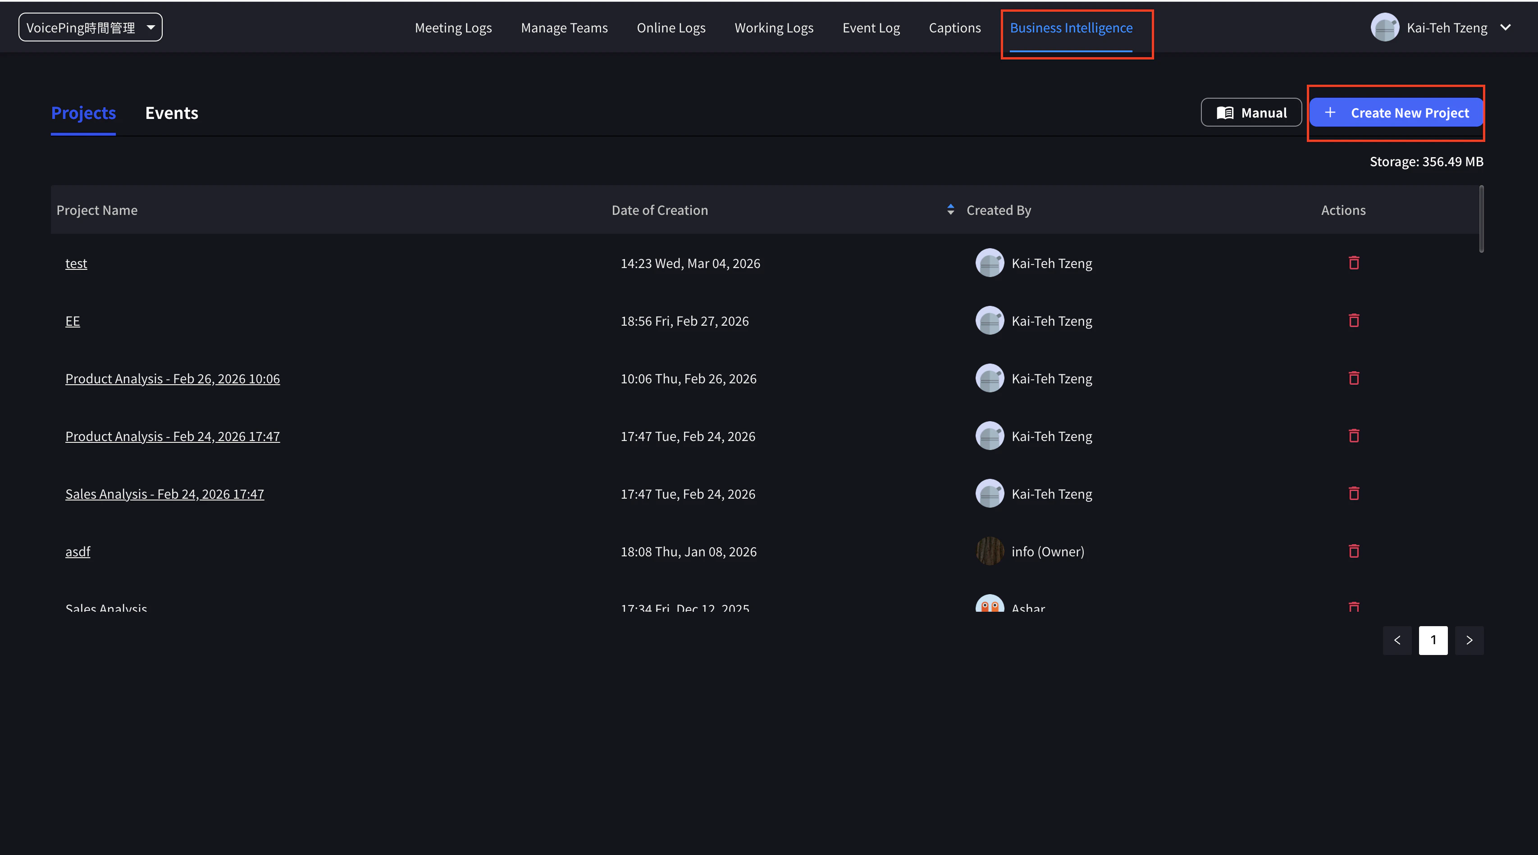Viewport: 1538px width, 855px height.
Task: Delete the asdf project
Action: click(x=1354, y=551)
